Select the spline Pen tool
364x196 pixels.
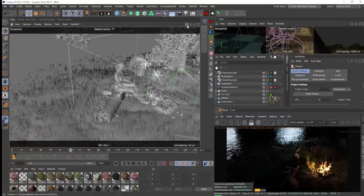tap(124, 13)
